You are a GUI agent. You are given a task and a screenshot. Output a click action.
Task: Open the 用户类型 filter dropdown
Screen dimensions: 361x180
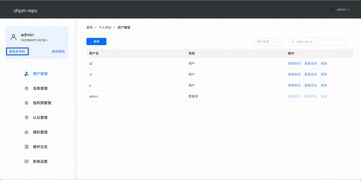coord(267,42)
